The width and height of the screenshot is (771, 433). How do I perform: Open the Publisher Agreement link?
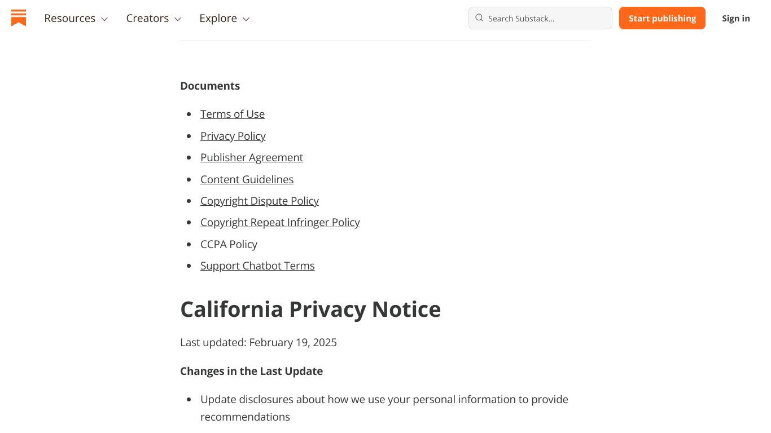252,157
